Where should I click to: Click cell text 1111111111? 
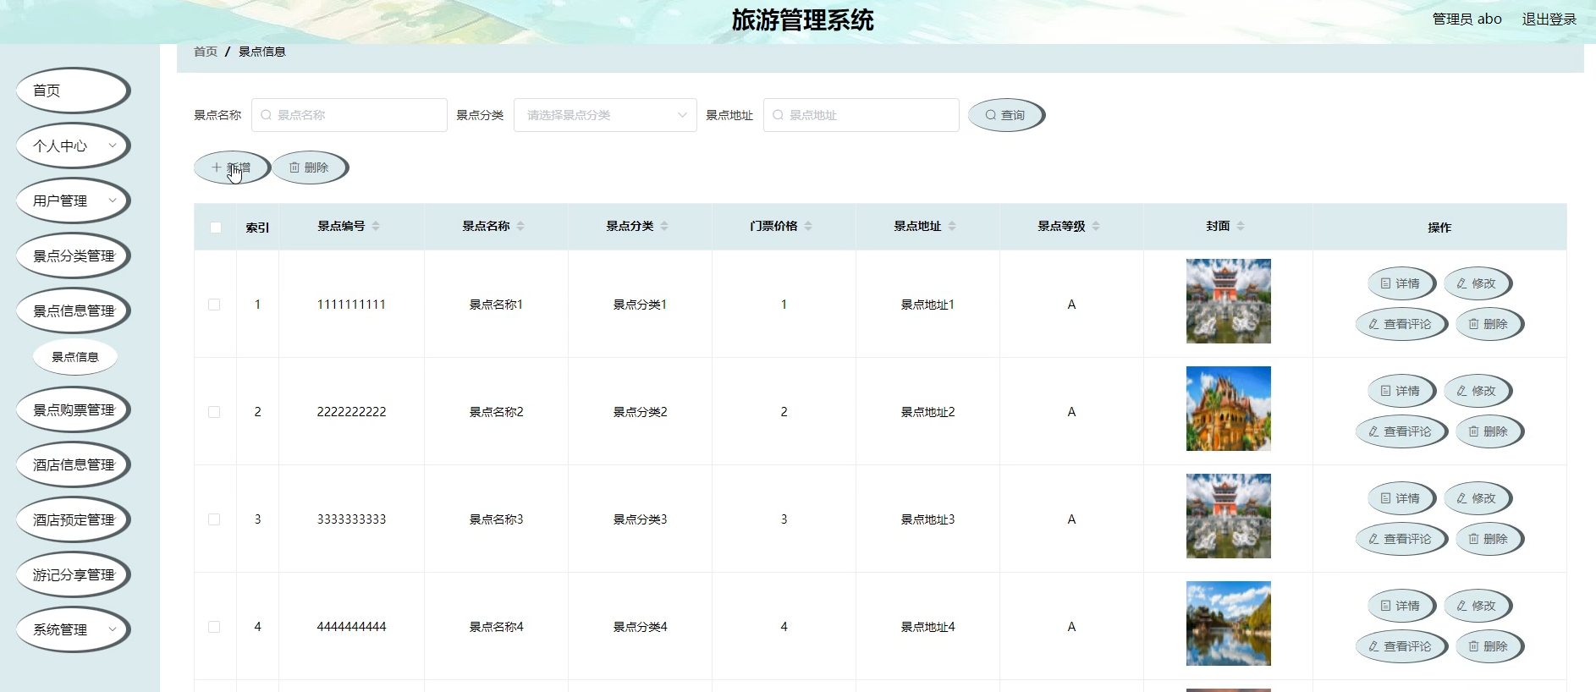click(x=351, y=305)
